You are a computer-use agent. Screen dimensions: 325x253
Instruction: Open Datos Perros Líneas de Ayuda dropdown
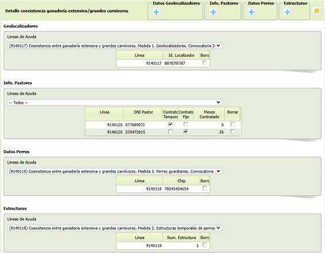click(115, 172)
